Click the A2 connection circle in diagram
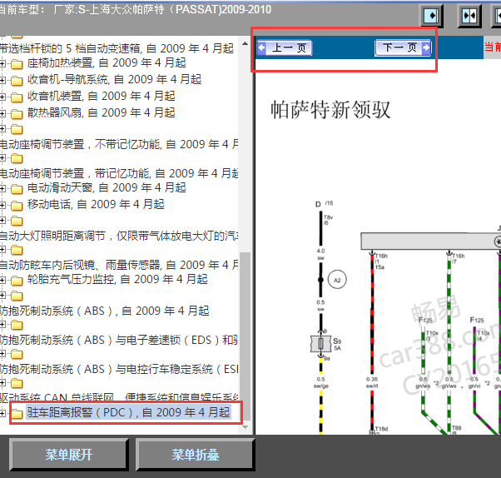This screenshot has height=478, width=501. [x=337, y=280]
